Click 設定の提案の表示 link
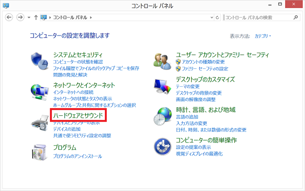 point(193,147)
